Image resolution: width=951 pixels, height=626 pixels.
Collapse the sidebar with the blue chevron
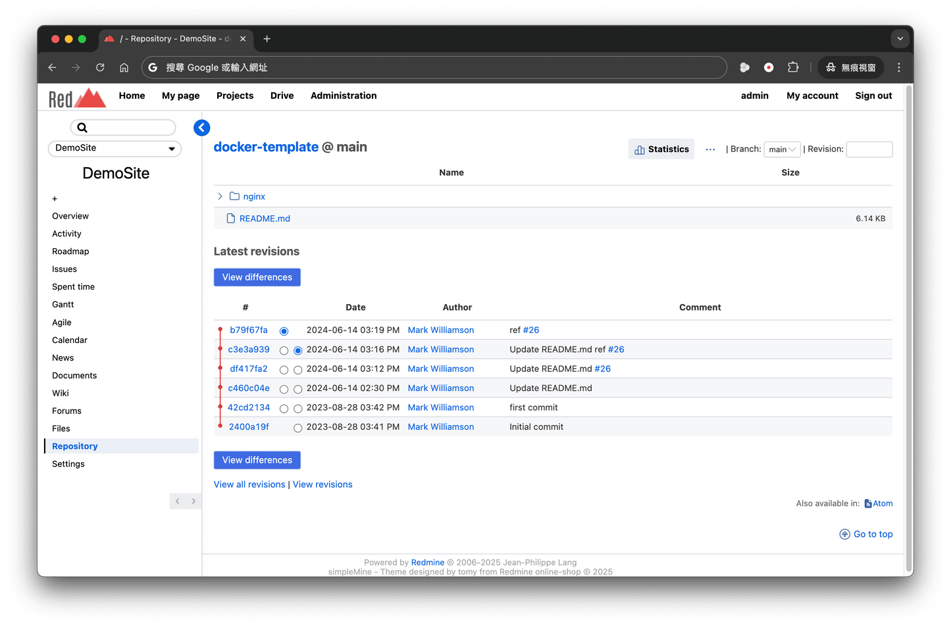click(x=201, y=127)
